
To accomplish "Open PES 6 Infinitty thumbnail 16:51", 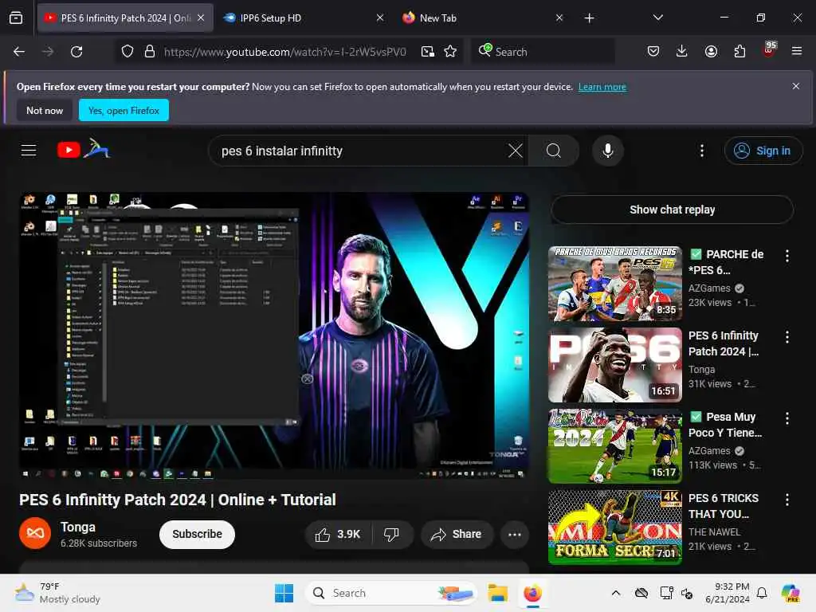I will [x=615, y=365].
